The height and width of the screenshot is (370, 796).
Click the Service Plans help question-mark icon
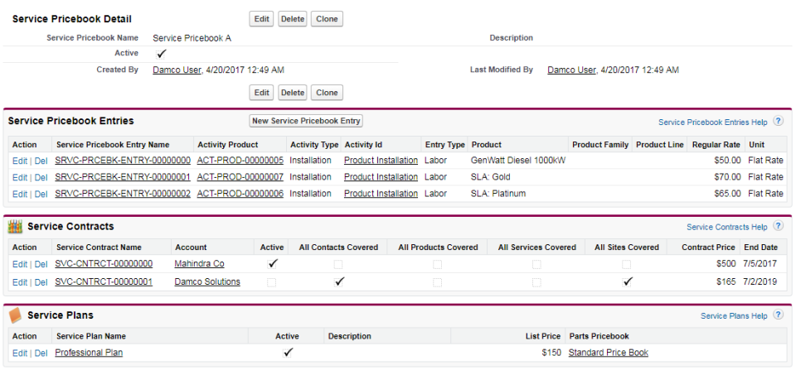click(779, 315)
